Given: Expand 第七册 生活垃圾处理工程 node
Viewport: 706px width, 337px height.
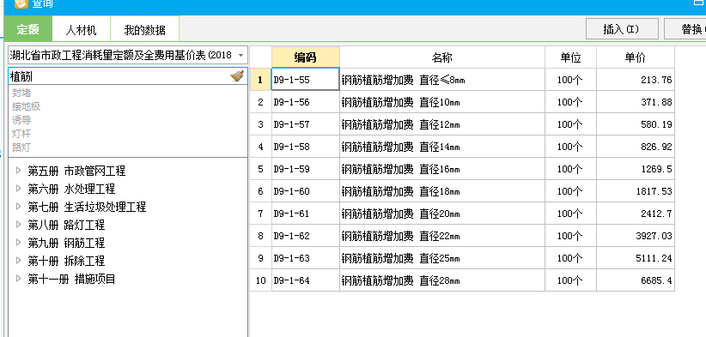Looking at the screenshot, I should (18, 207).
